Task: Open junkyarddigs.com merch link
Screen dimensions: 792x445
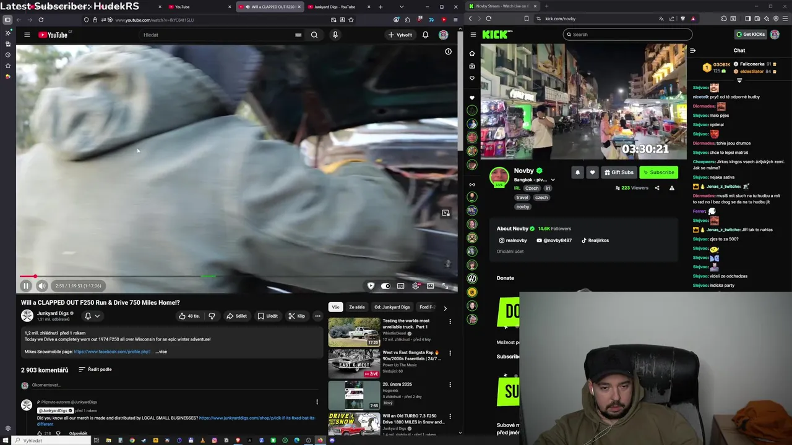Action: pyautogui.click(x=257, y=418)
